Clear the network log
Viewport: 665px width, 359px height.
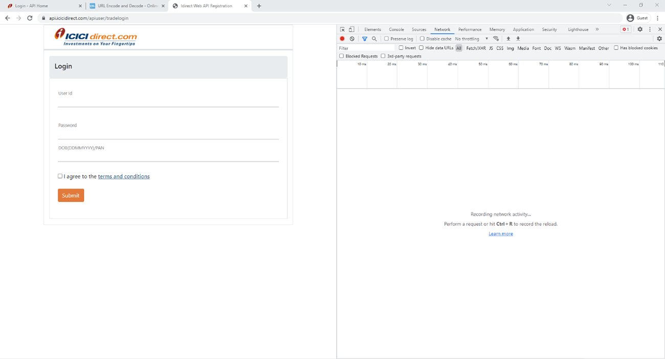tap(352, 39)
